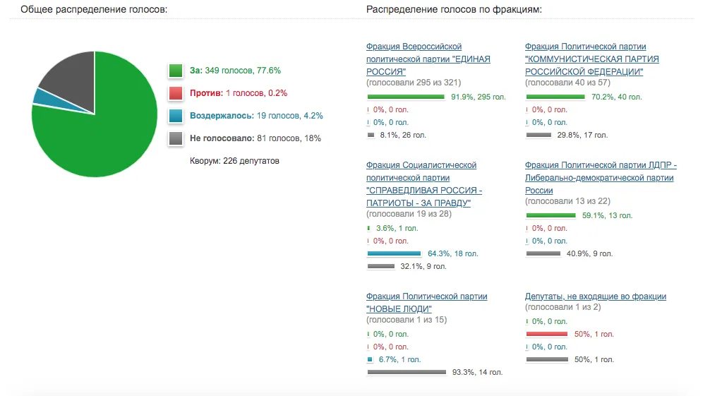Open "Депутаты, не входящие во фракции" link
This screenshot has height=396, width=710.
pyautogui.click(x=595, y=296)
